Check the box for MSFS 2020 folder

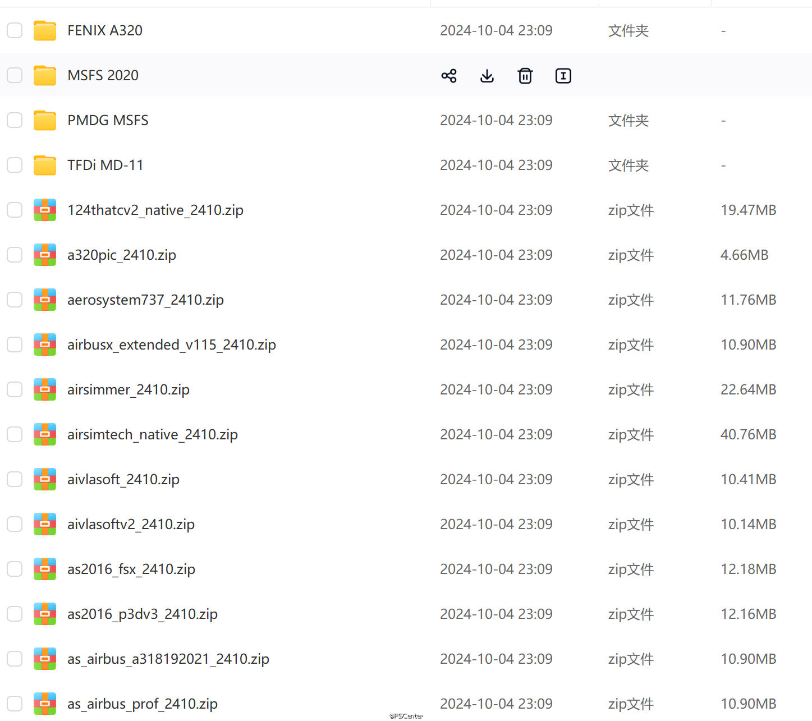coord(15,75)
